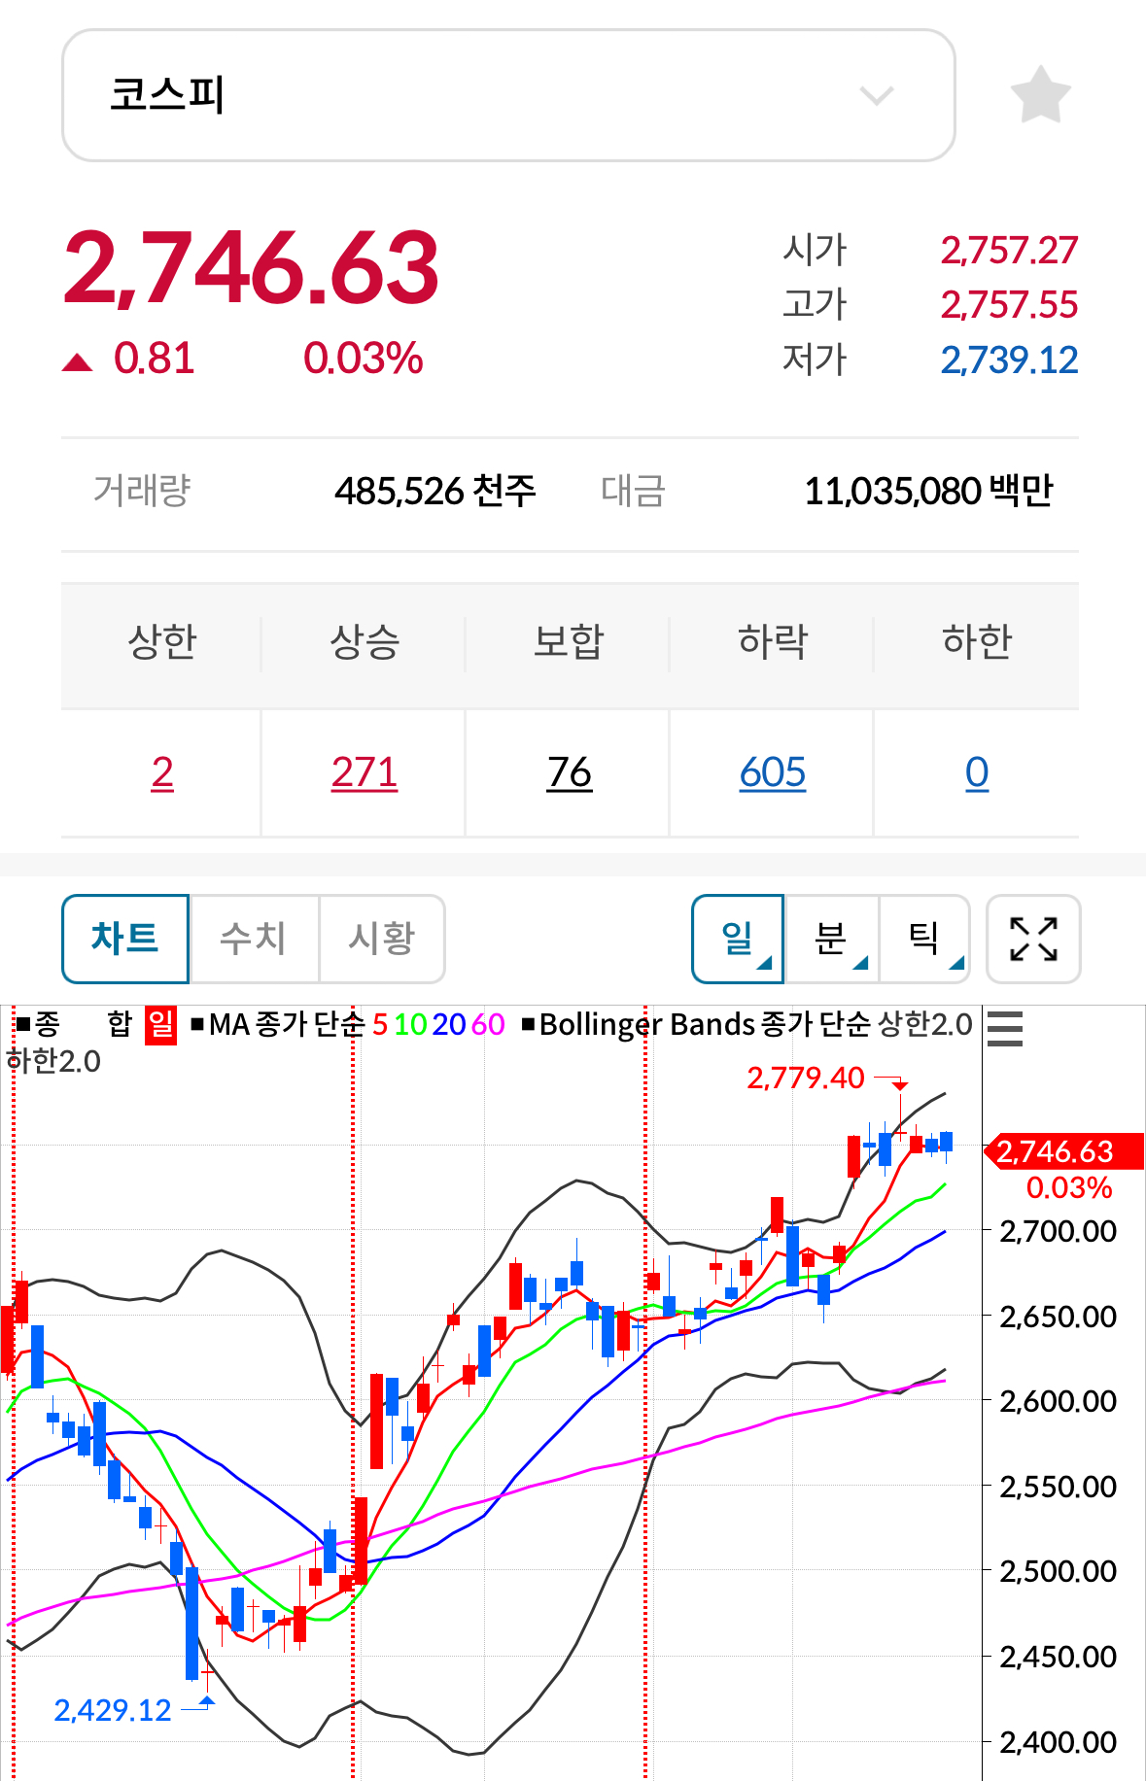Open the 상승 count link 271
Screen dimensions: 1146x1781
pyautogui.click(x=365, y=773)
